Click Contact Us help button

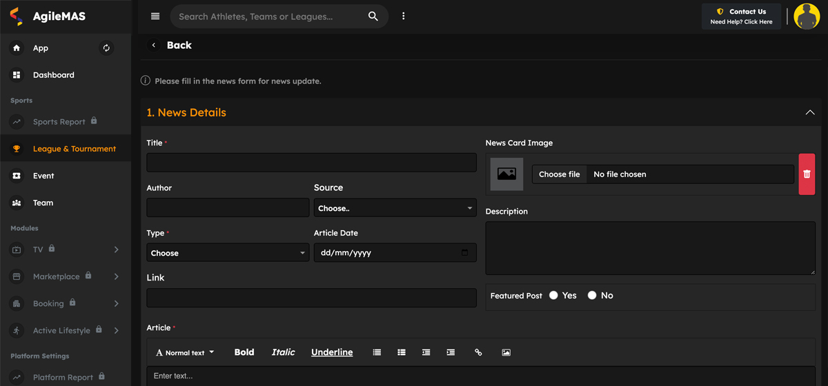741,17
